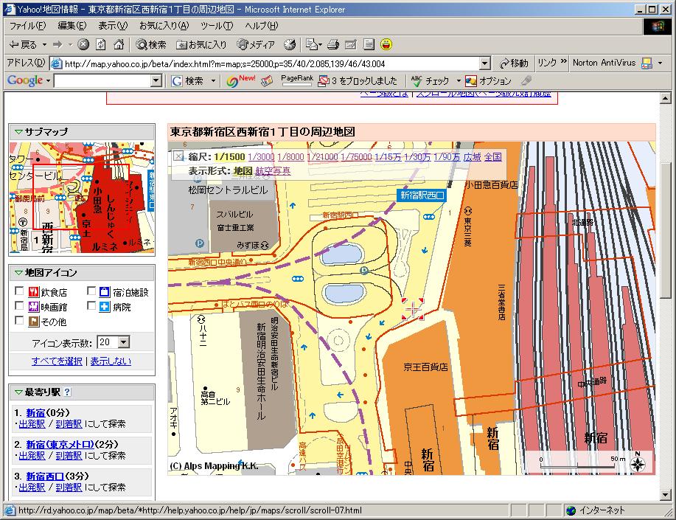676x520 pixels.
Task: Expand the リンク links chevron
Action: (563, 62)
